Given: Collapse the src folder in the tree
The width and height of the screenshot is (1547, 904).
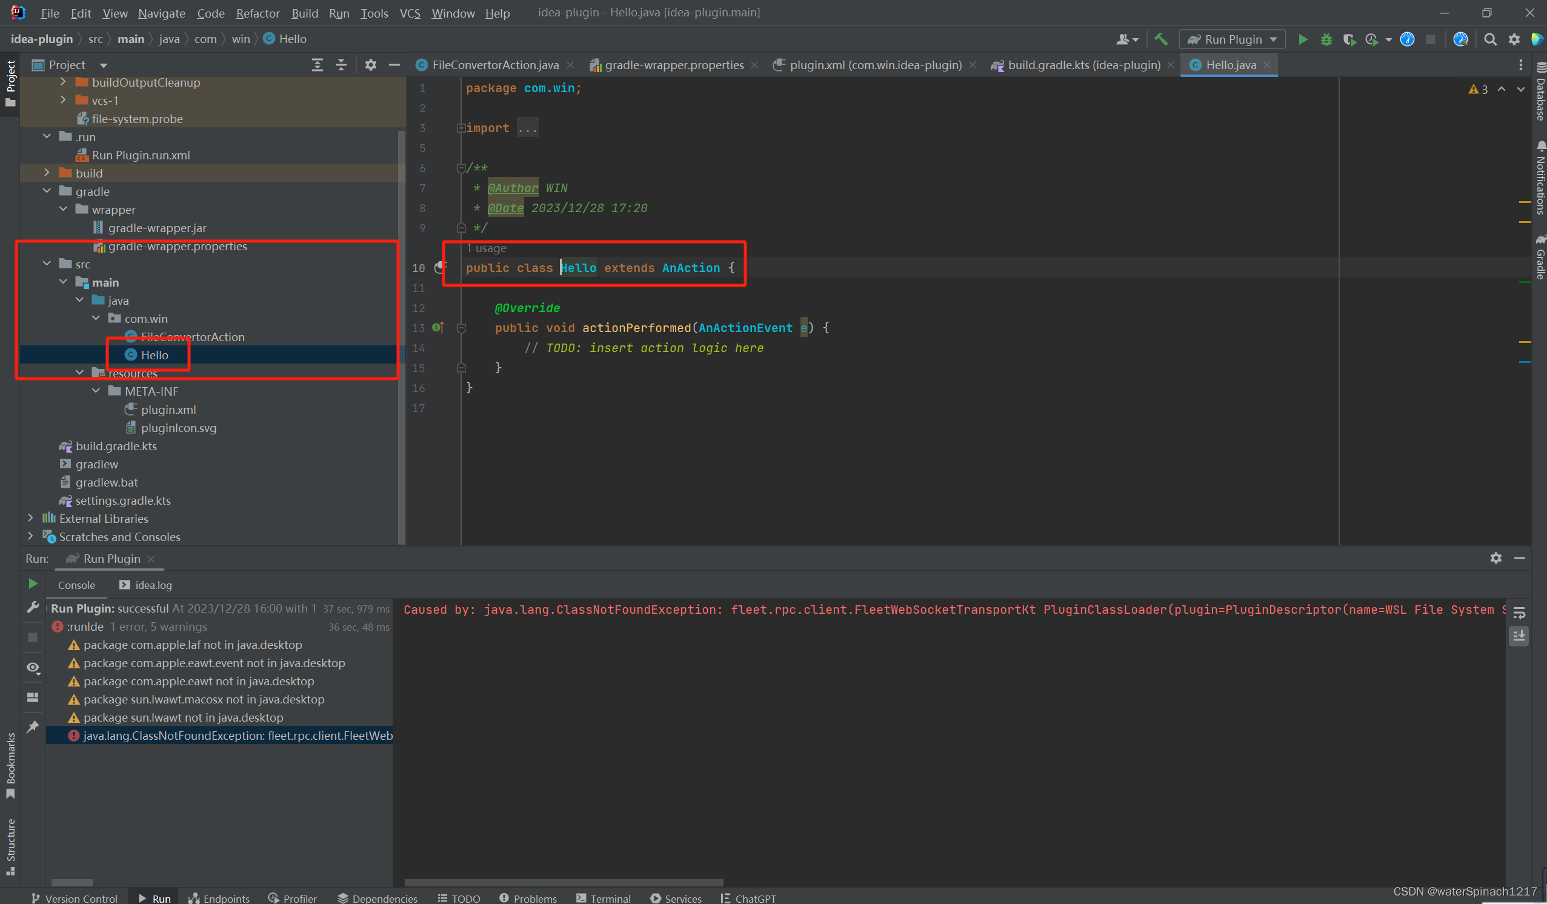Looking at the screenshot, I should 47,264.
